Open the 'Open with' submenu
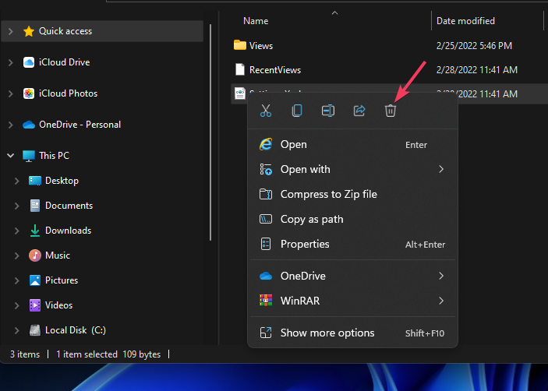548x391 pixels. pyautogui.click(x=352, y=169)
